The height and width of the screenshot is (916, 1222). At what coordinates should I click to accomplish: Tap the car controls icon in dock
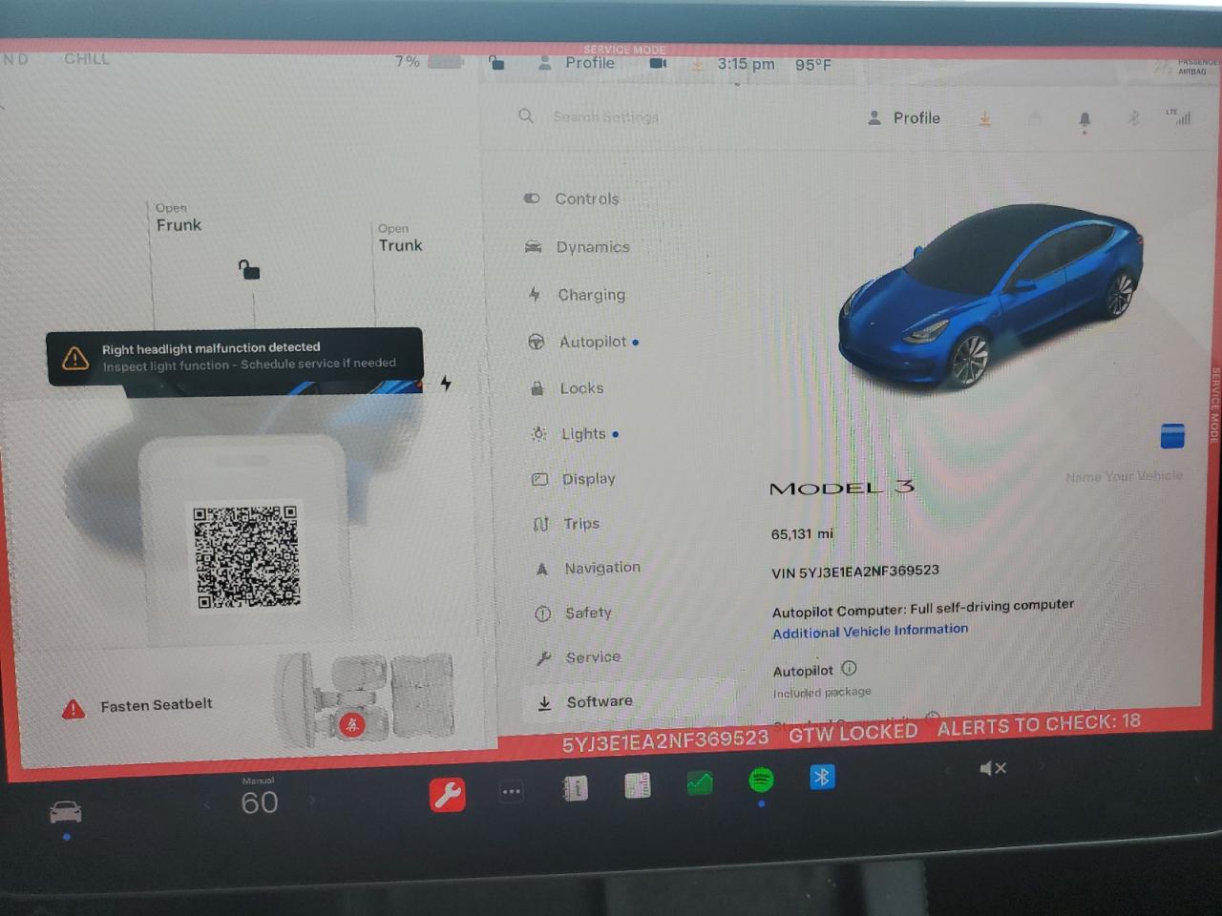(65, 812)
